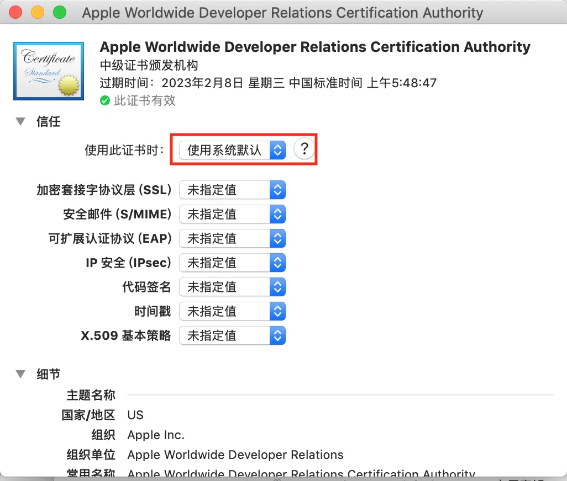Click the IP 安全 (IPsec) label

tap(128, 263)
